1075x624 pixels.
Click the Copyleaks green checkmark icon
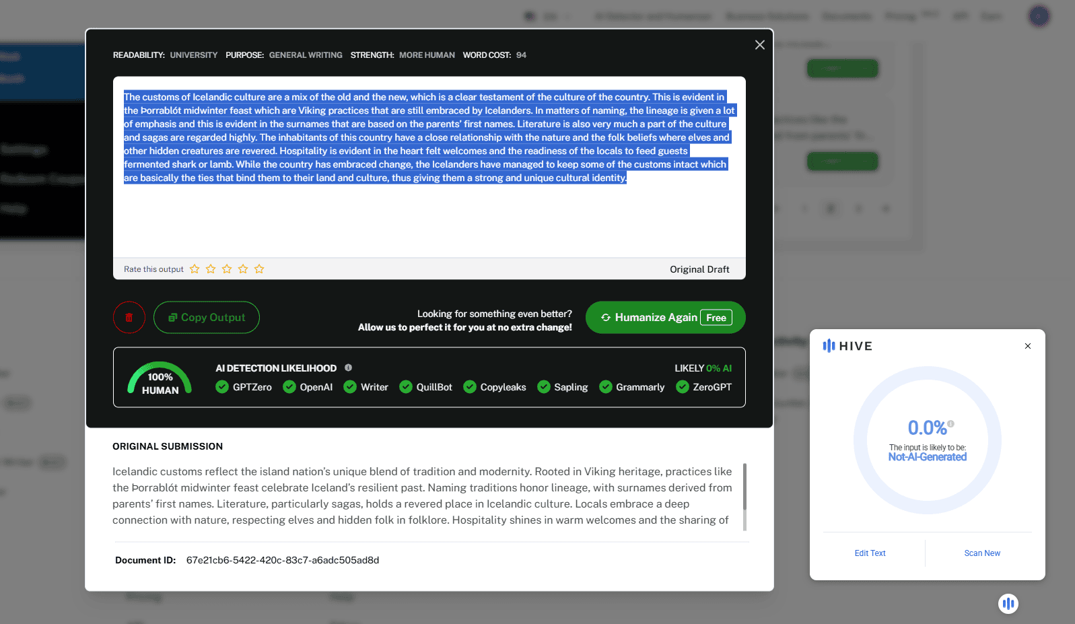pos(470,387)
